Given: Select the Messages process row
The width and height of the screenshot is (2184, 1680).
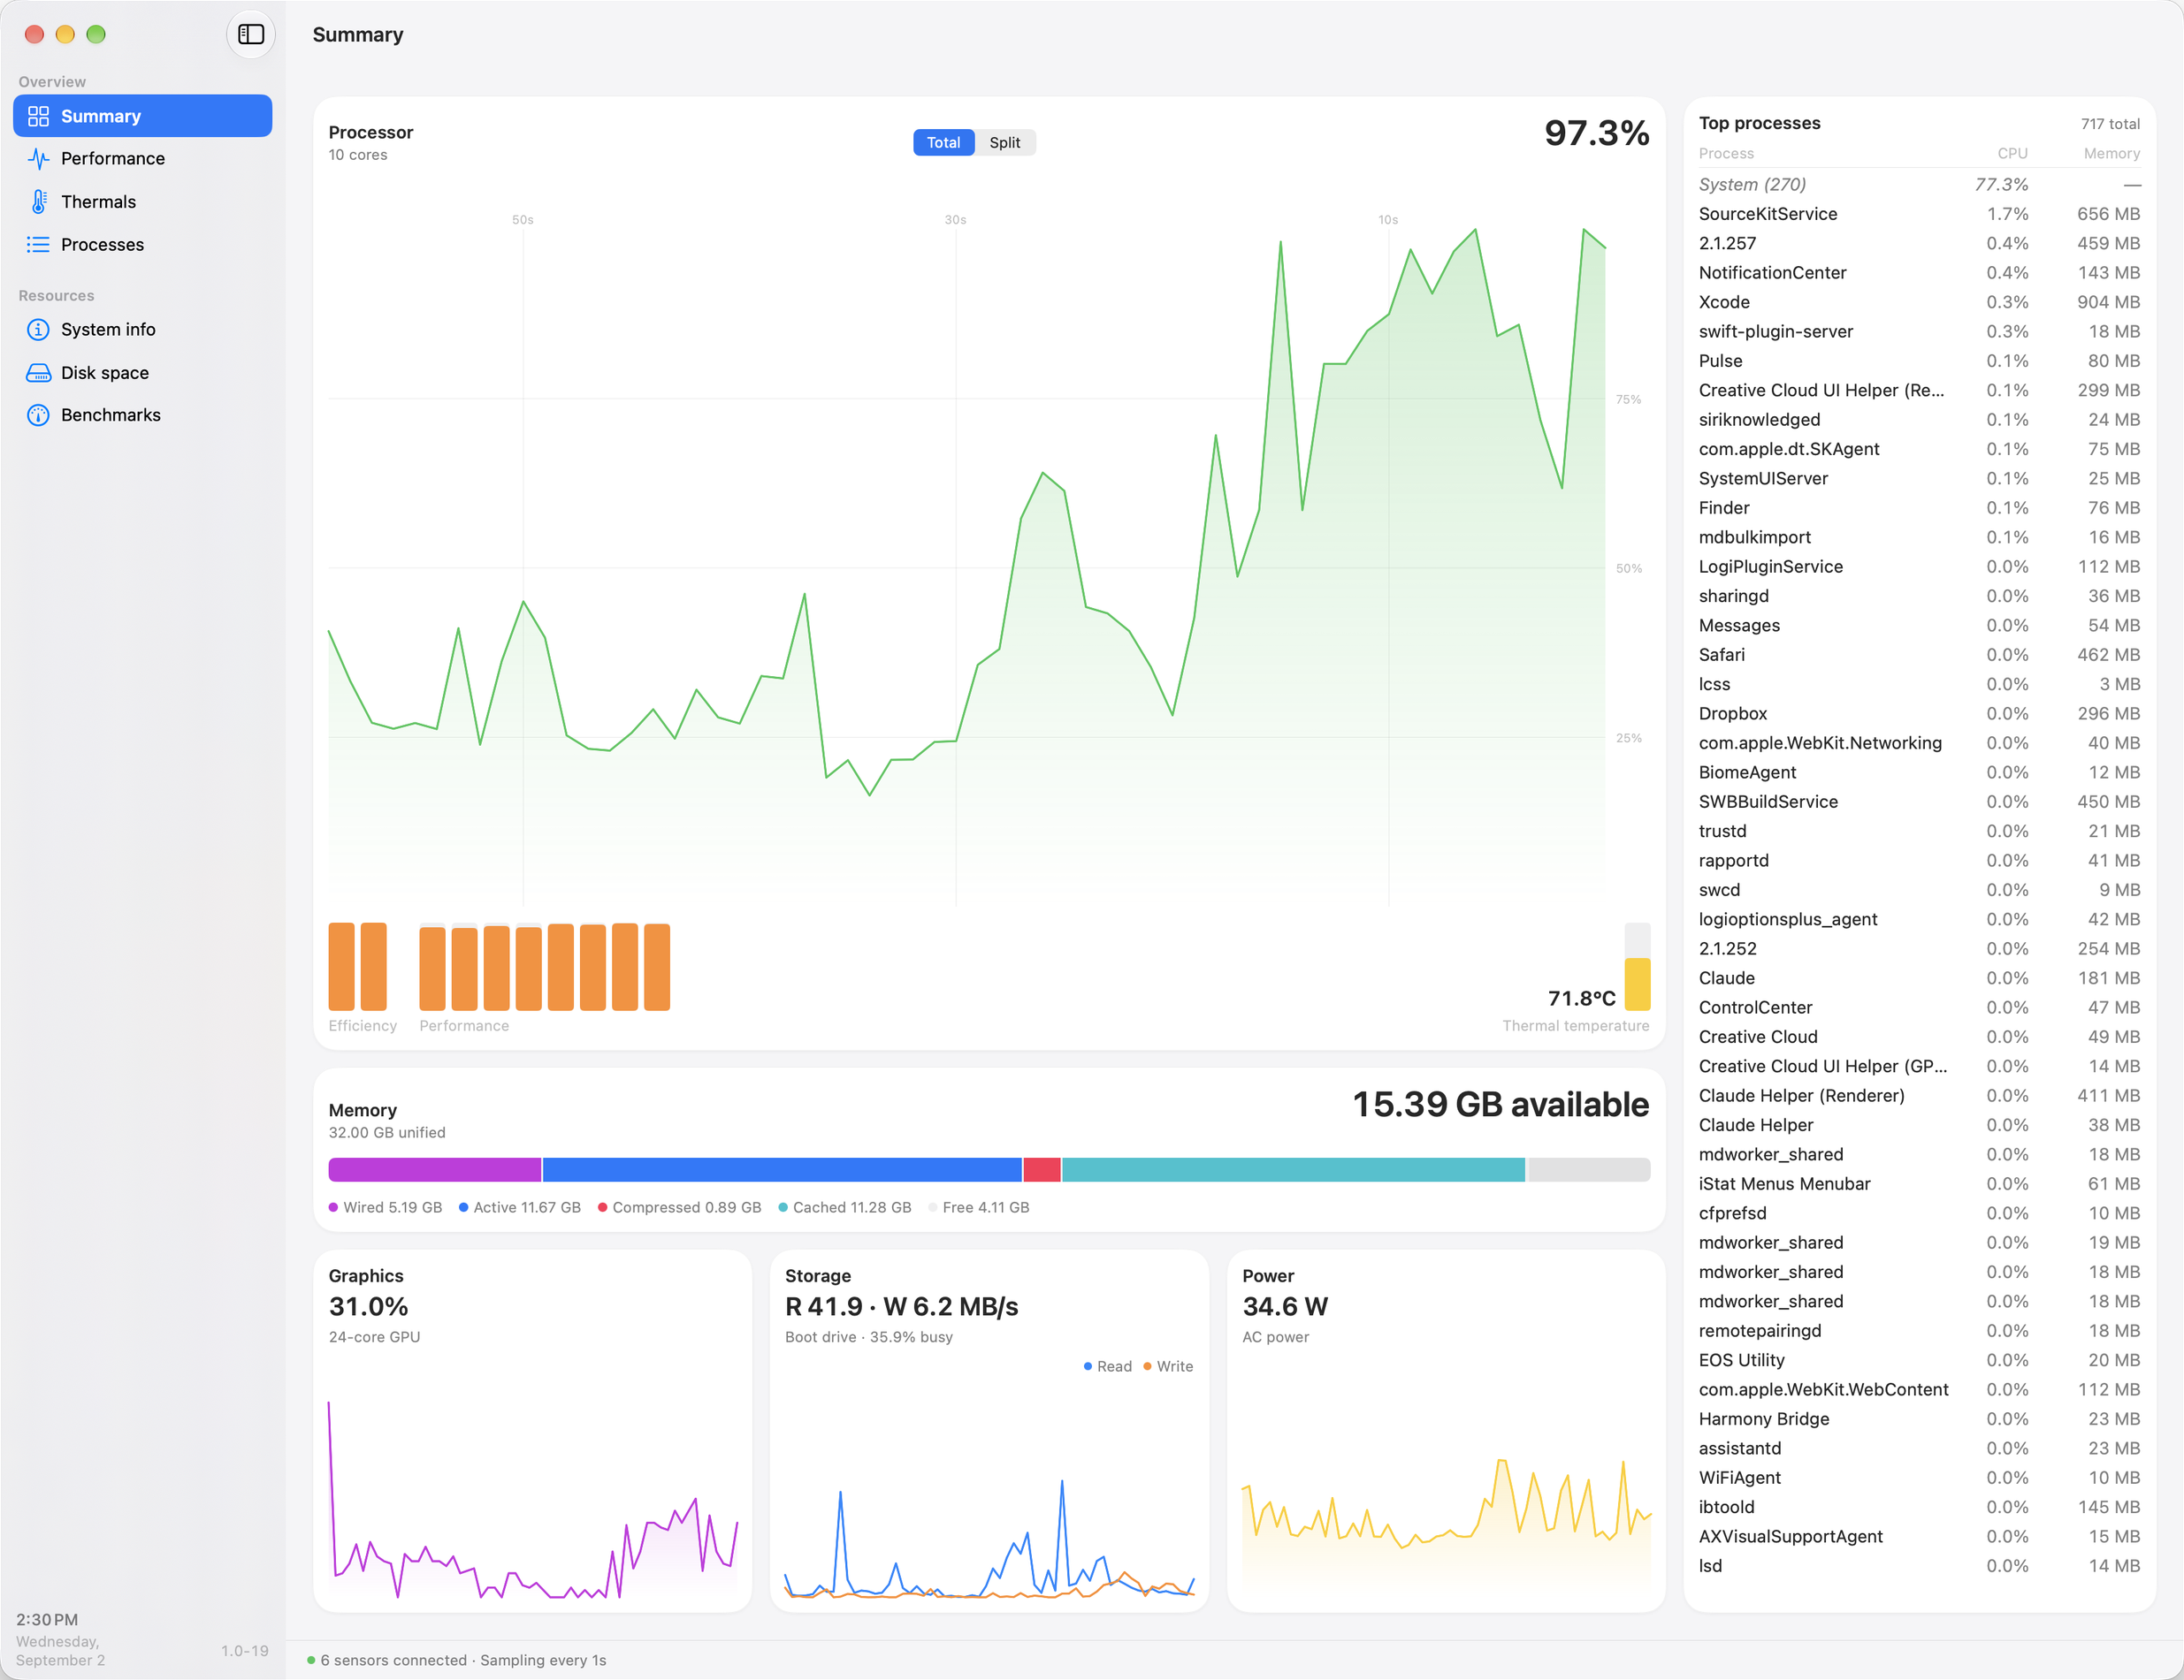Looking at the screenshot, I should pyautogui.click(x=1919, y=626).
